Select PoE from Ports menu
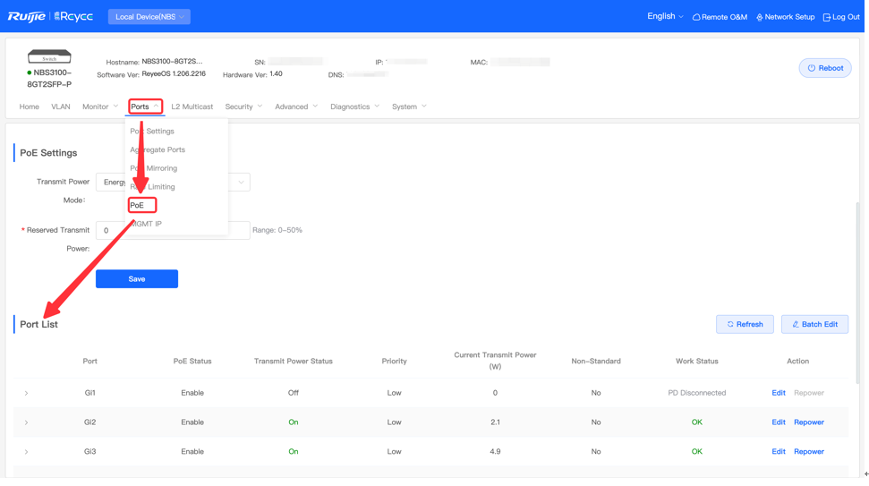869x486 pixels. 138,206
